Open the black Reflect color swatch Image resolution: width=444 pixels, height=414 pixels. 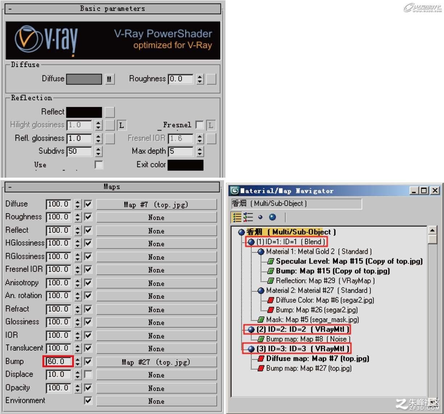click(x=84, y=112)
